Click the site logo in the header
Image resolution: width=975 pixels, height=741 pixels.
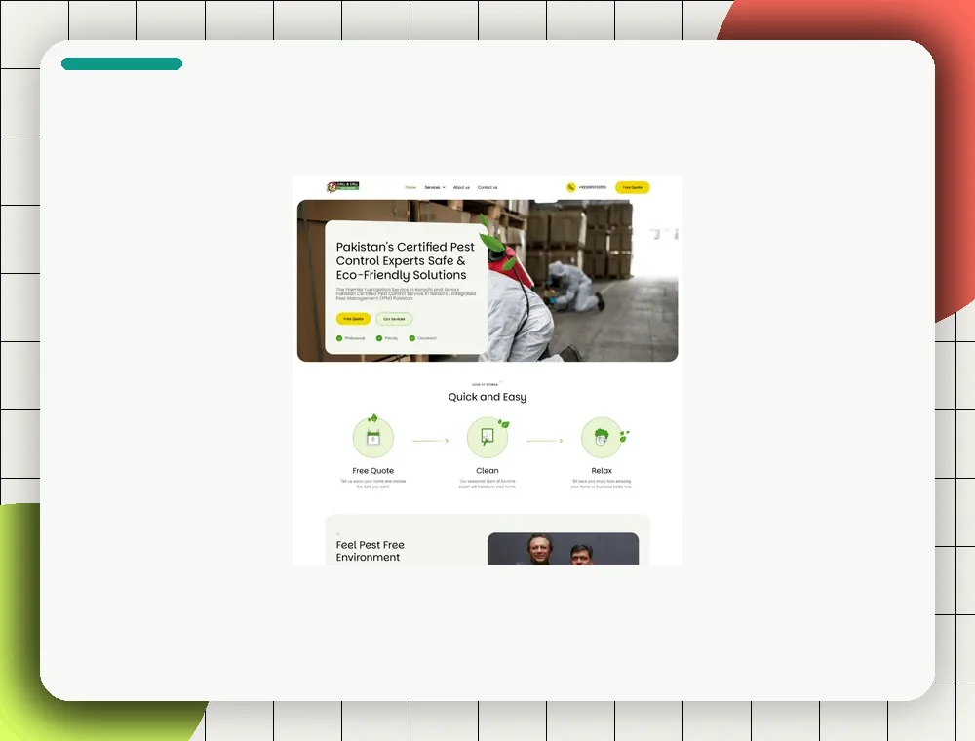342,186
